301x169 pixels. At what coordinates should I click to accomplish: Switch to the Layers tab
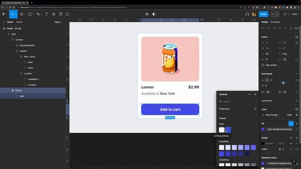[x=10, y=22]
